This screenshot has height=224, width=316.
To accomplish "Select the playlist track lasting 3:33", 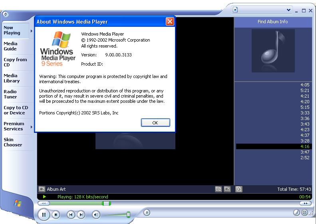I will click(274, 113).
